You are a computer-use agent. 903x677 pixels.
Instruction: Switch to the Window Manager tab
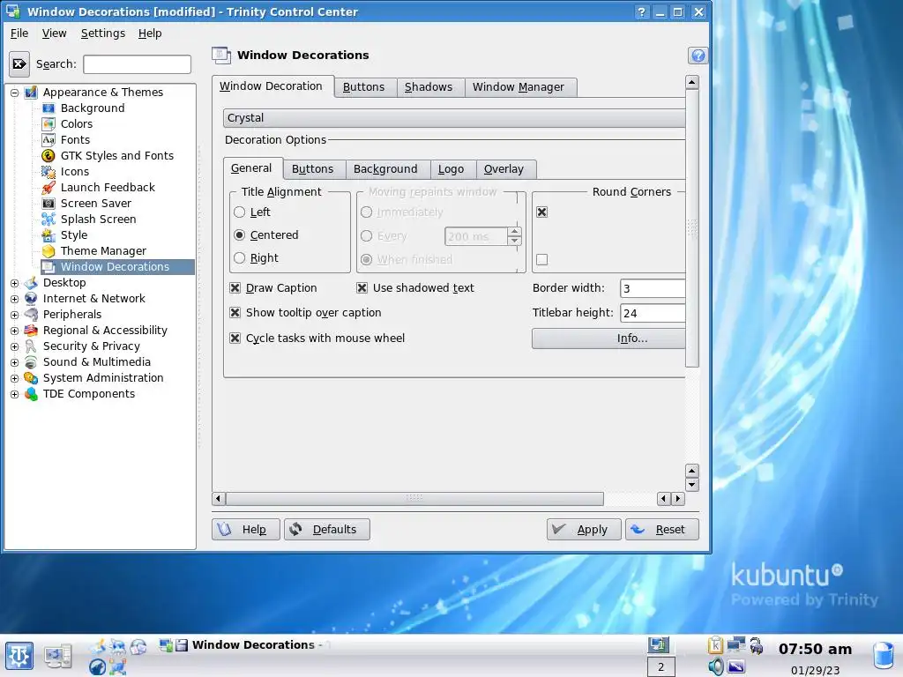(519, 87)
